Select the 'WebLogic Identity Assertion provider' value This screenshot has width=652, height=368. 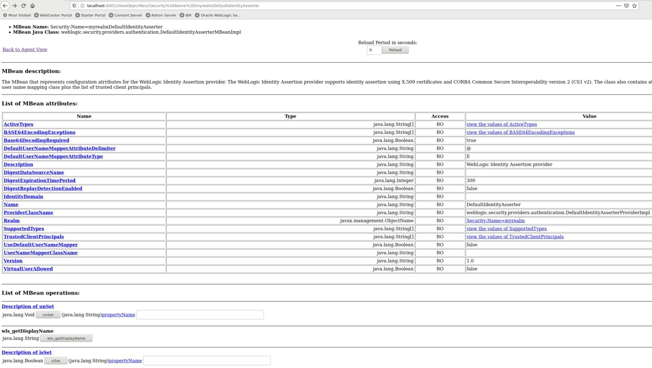tap(509, 164)
